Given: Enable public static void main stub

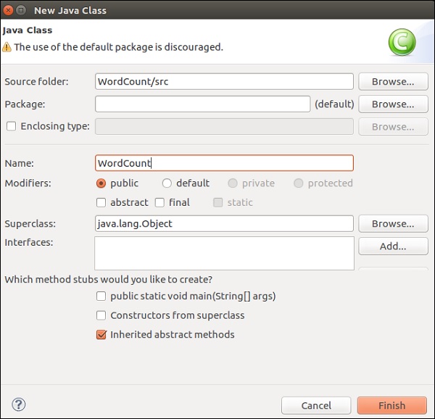Looking at the screenshot, I should pos(101,296).
